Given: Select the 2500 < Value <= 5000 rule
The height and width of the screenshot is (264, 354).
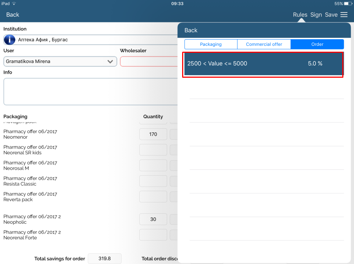Looking at the screenshot, I should [x=263, y=64].
